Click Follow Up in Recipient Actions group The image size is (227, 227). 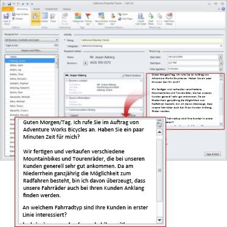tap(113, 19)
